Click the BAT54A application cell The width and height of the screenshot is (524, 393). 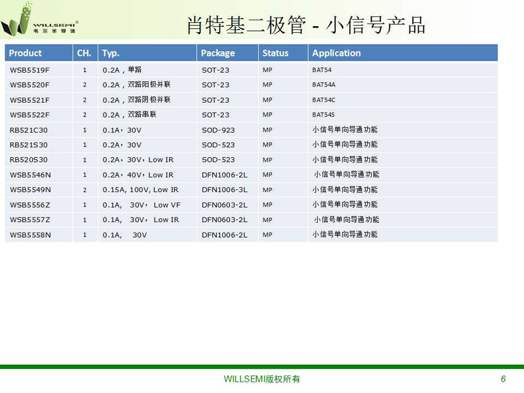click(x=324, y=84)
